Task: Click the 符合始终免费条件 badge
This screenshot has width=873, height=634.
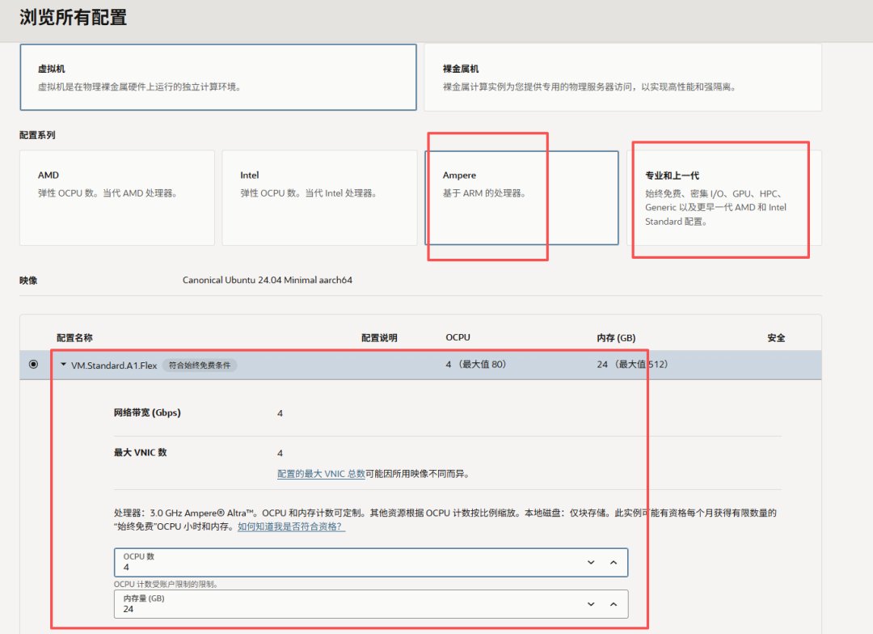Action: (x=200, y=366)
